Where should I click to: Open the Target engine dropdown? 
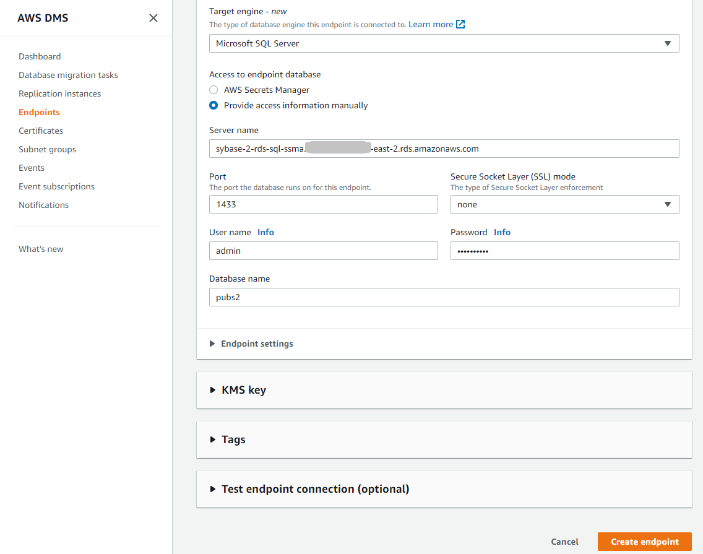click(444, 43)
